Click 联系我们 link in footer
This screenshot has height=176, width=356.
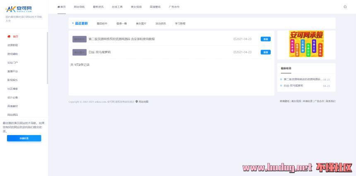[331, 101]
